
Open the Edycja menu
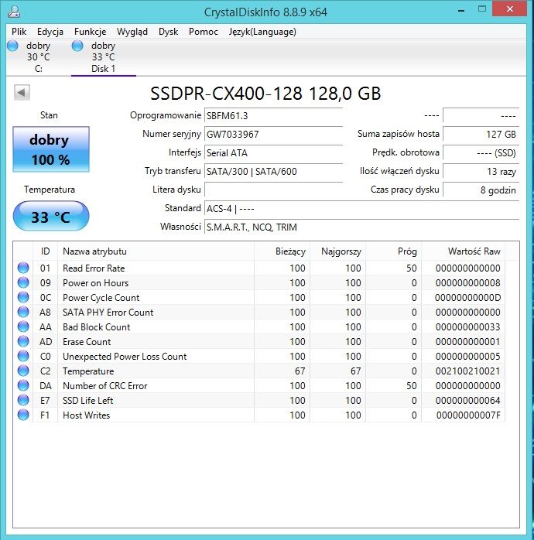coord(50,32)
